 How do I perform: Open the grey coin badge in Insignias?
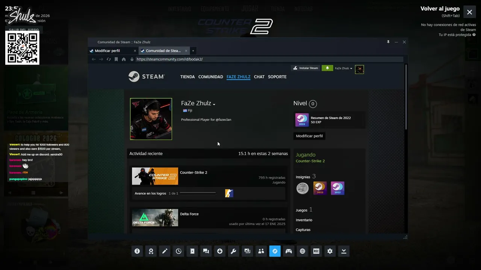coord(303,188)
